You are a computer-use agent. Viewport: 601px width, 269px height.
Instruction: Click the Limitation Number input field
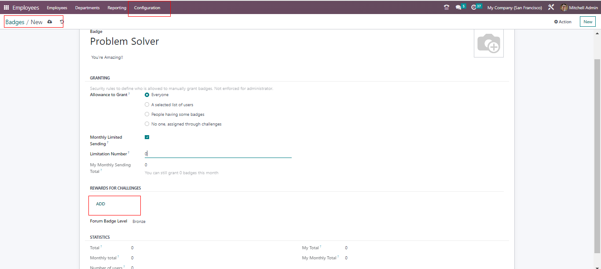tap(218, 154)
